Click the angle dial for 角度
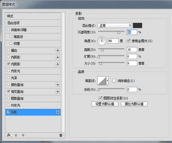Viewport: 172px width, 143px height. pyautogui.click(x=102, y=41)
